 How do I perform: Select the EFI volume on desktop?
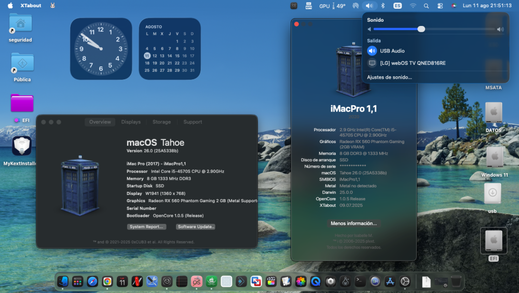pos(494,241)
